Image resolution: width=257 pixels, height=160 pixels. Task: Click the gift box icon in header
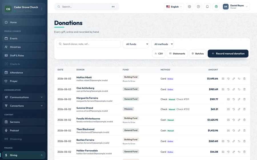click(x=216, y=7)
